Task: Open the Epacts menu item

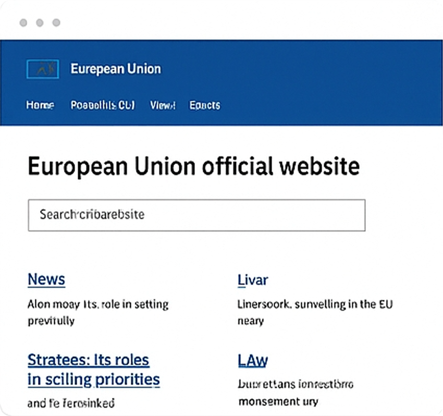Action: point(205,105)
